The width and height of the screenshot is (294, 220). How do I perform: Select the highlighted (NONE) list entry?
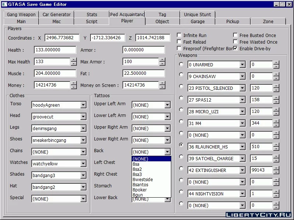pyautogui.click(x=151, y=159)
